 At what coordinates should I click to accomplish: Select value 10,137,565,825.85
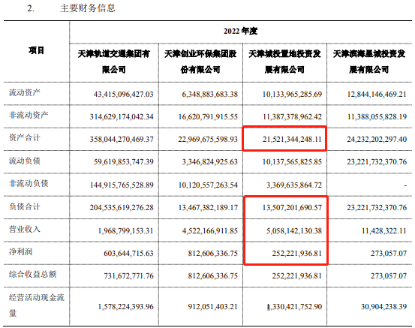(292, 162)
